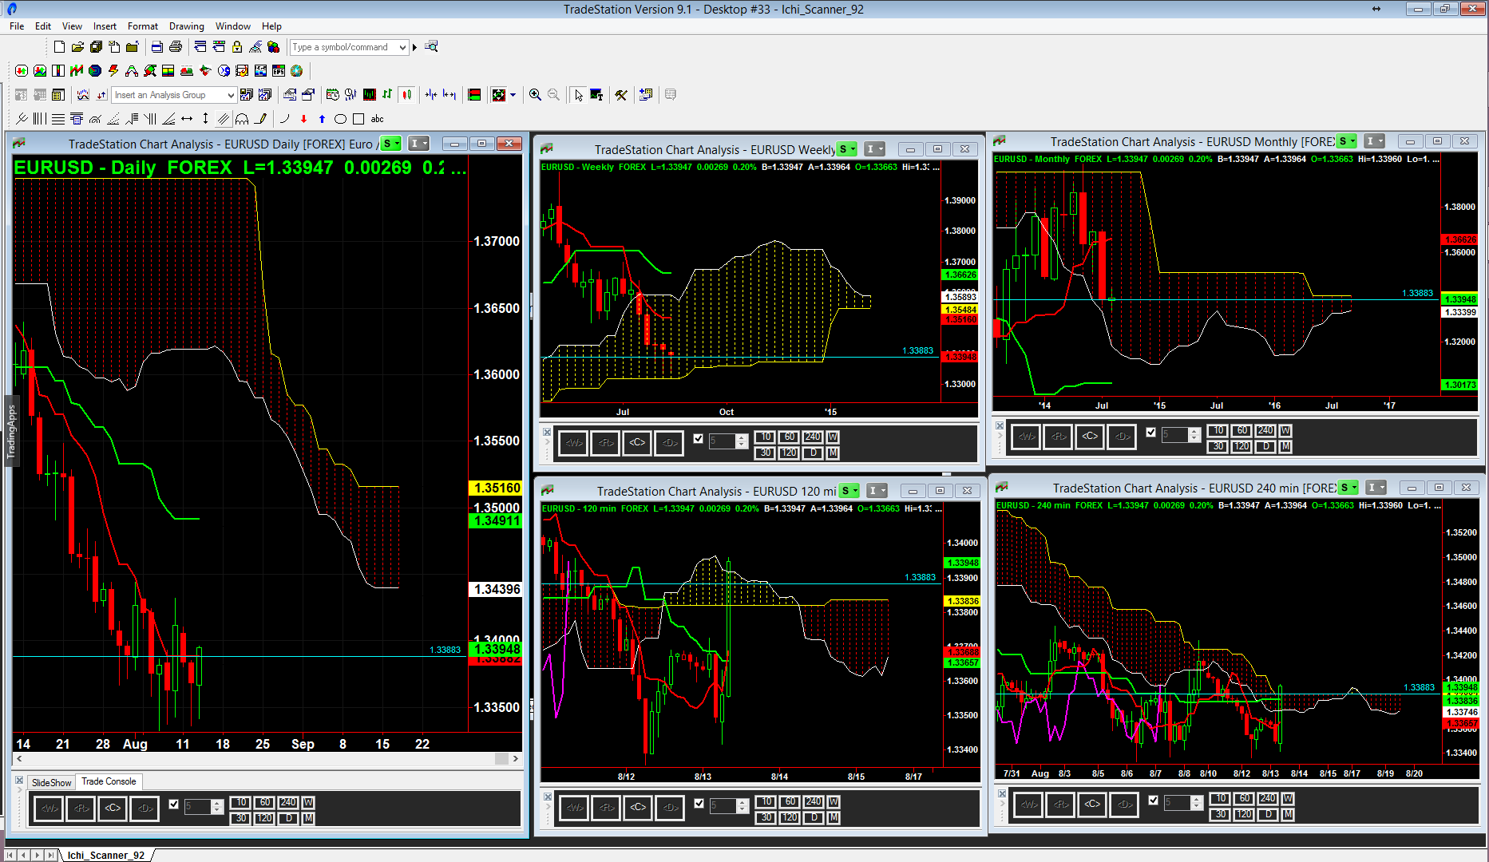Click the Print icon in the toolbar
The width and height of the screenshot is (1489, 862).
click(x=176, y=47)
